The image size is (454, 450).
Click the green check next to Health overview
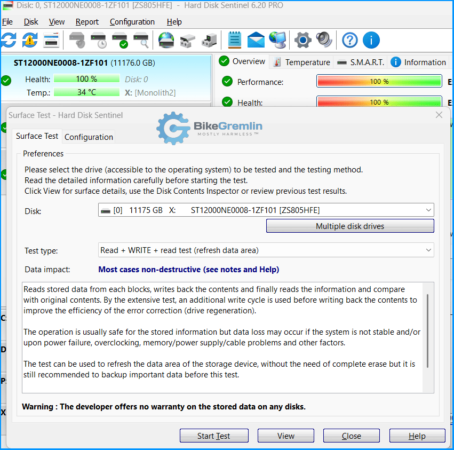pyautogui.click(x=227, y=102)
